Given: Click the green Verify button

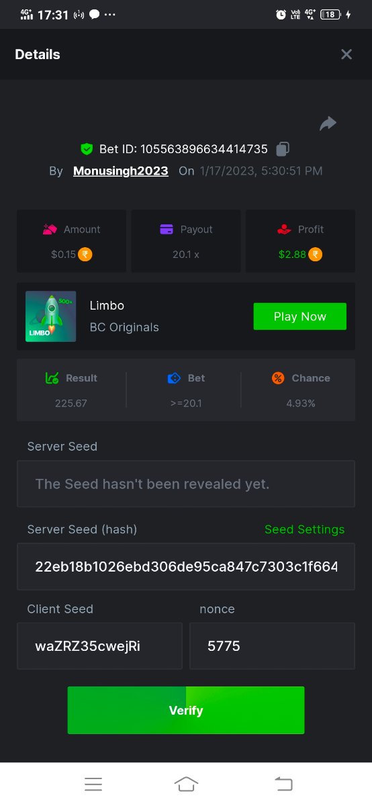Looking at the screenshot, I should pyautogui.click(x=186, y=710).
